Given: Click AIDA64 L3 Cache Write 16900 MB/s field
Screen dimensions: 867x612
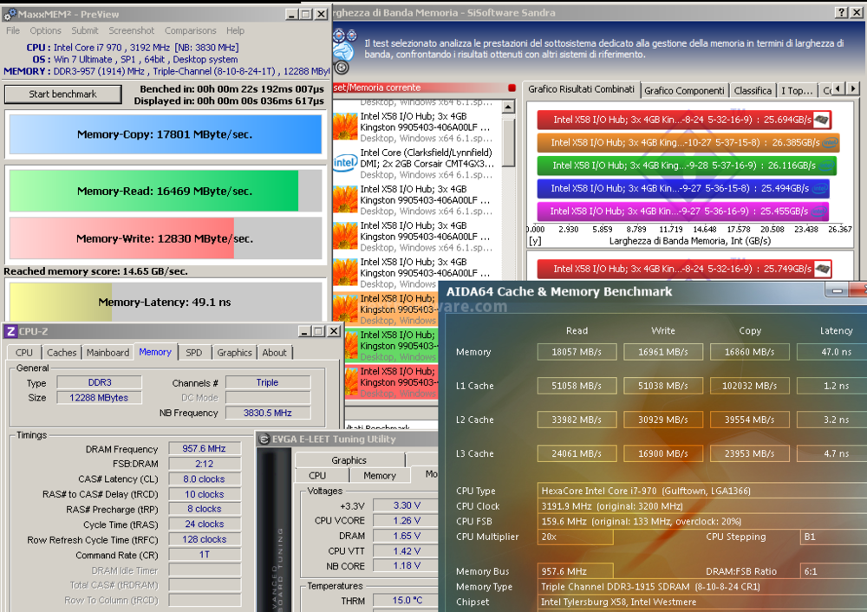Looking at the screenshot, I should 663,453.
